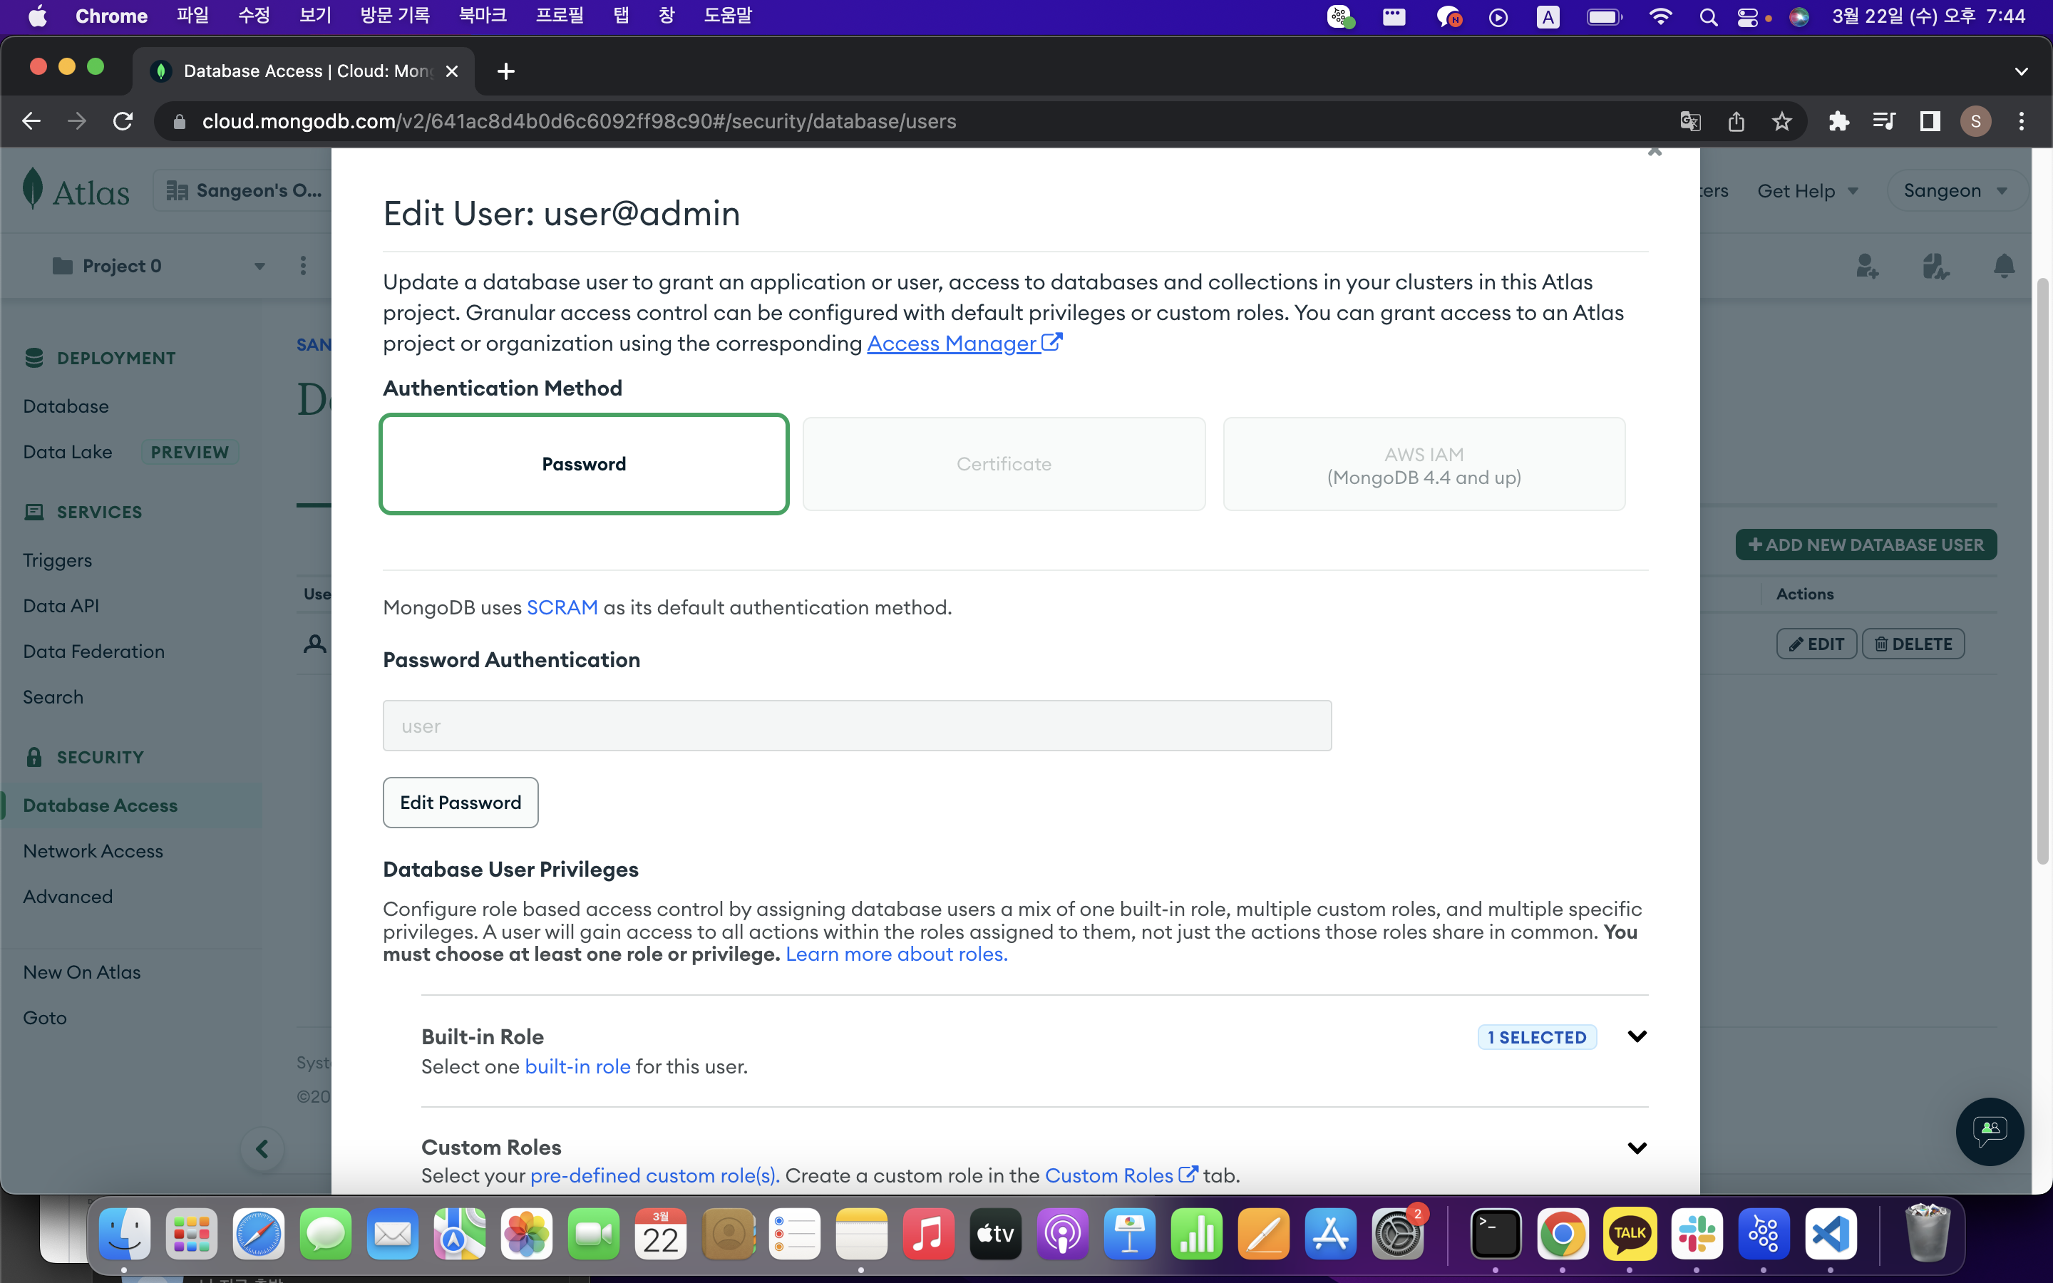Open Learn more about roles link

(x=896, y=954)
